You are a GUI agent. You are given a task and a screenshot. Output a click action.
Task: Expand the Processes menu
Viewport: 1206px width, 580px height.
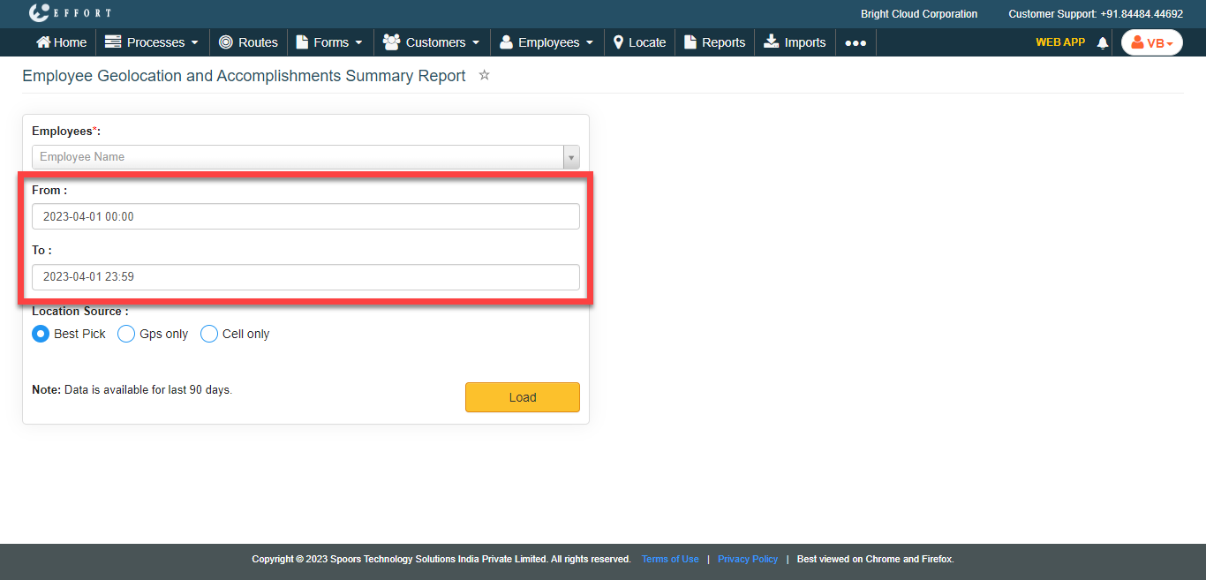click(x=152, y=42)
